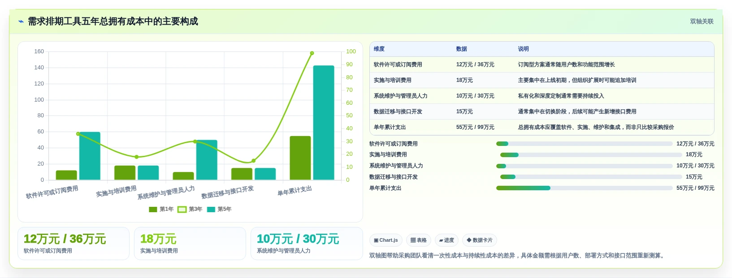The height and width of the screenshot is (278, 732).
Task: Click the line point above 数据迁移与接口开发
Action: coord(254,161)
